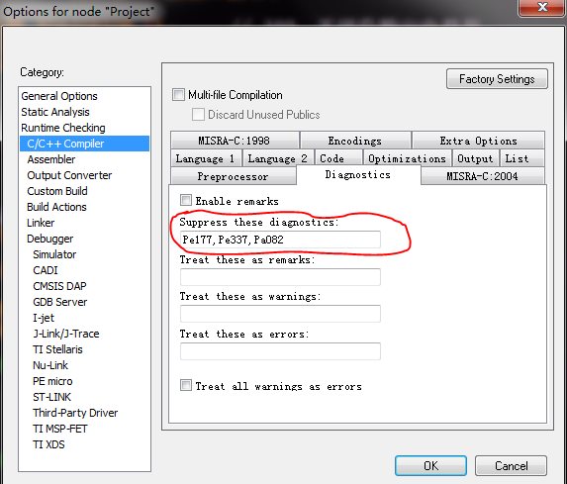Toggle Multi-file Compilation checkbox
Screen dimensions: 567x484
coord(178,95)
